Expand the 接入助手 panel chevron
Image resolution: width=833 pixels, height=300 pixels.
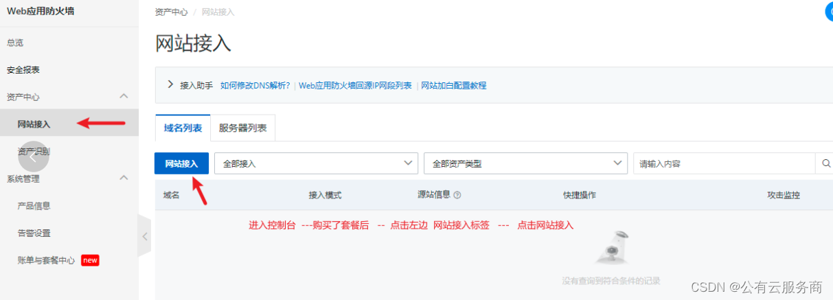(170, 84)
